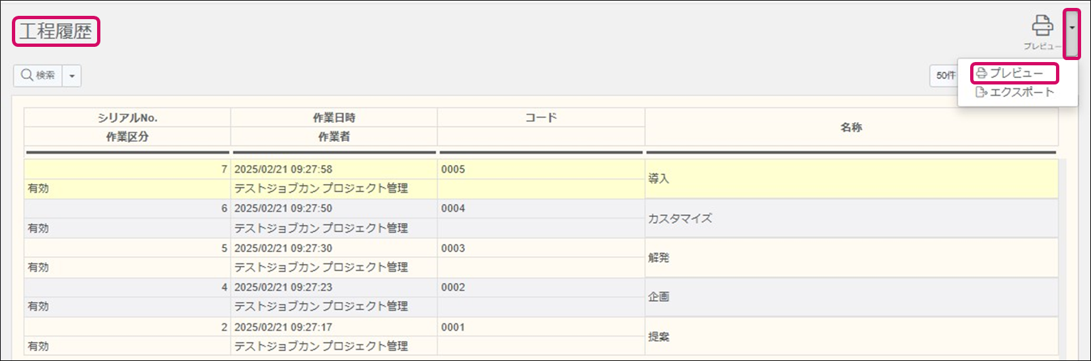Click the シリアルNo. column header
This screenshot has height=361, width=1091.
point(127,117)
